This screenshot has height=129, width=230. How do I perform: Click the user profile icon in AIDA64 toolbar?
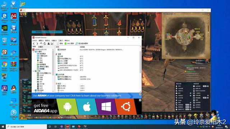(49, 44)
